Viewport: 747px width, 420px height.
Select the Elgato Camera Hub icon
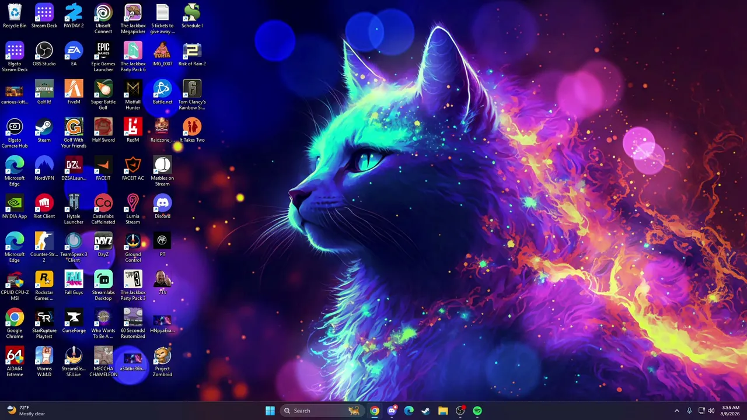point(15,133)
